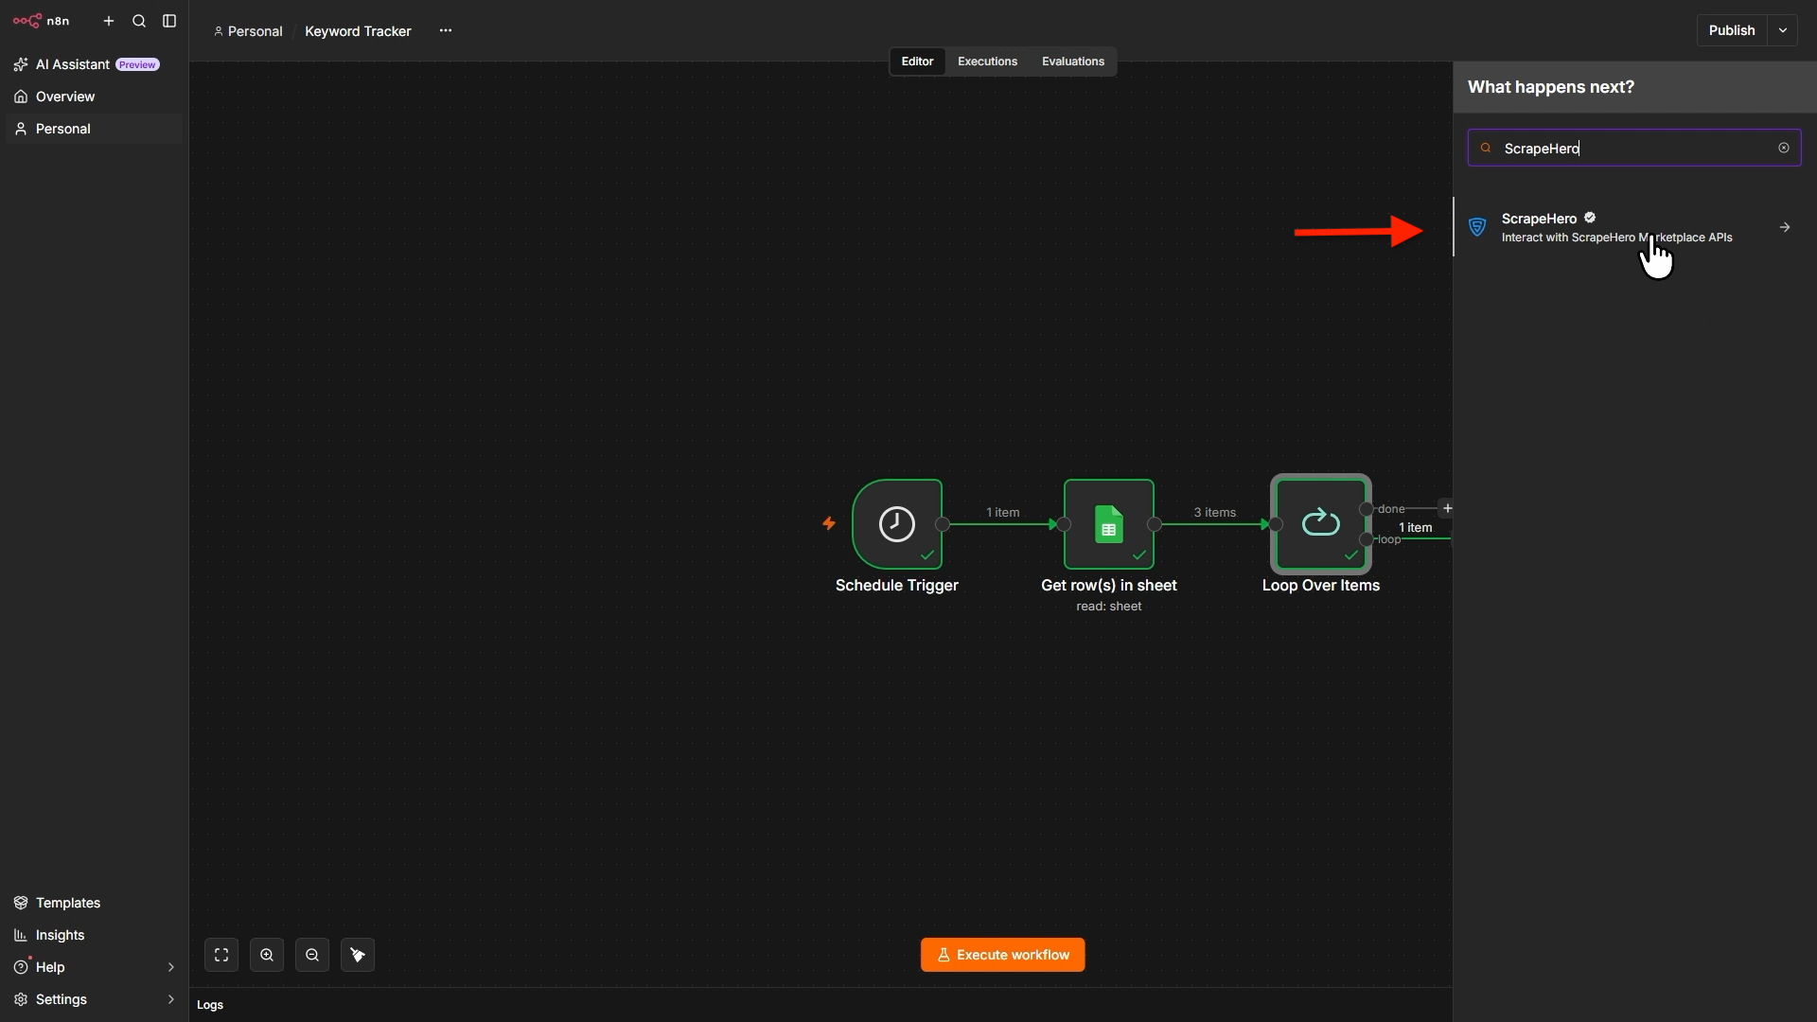Open Logs panel

coord(210,1005)
